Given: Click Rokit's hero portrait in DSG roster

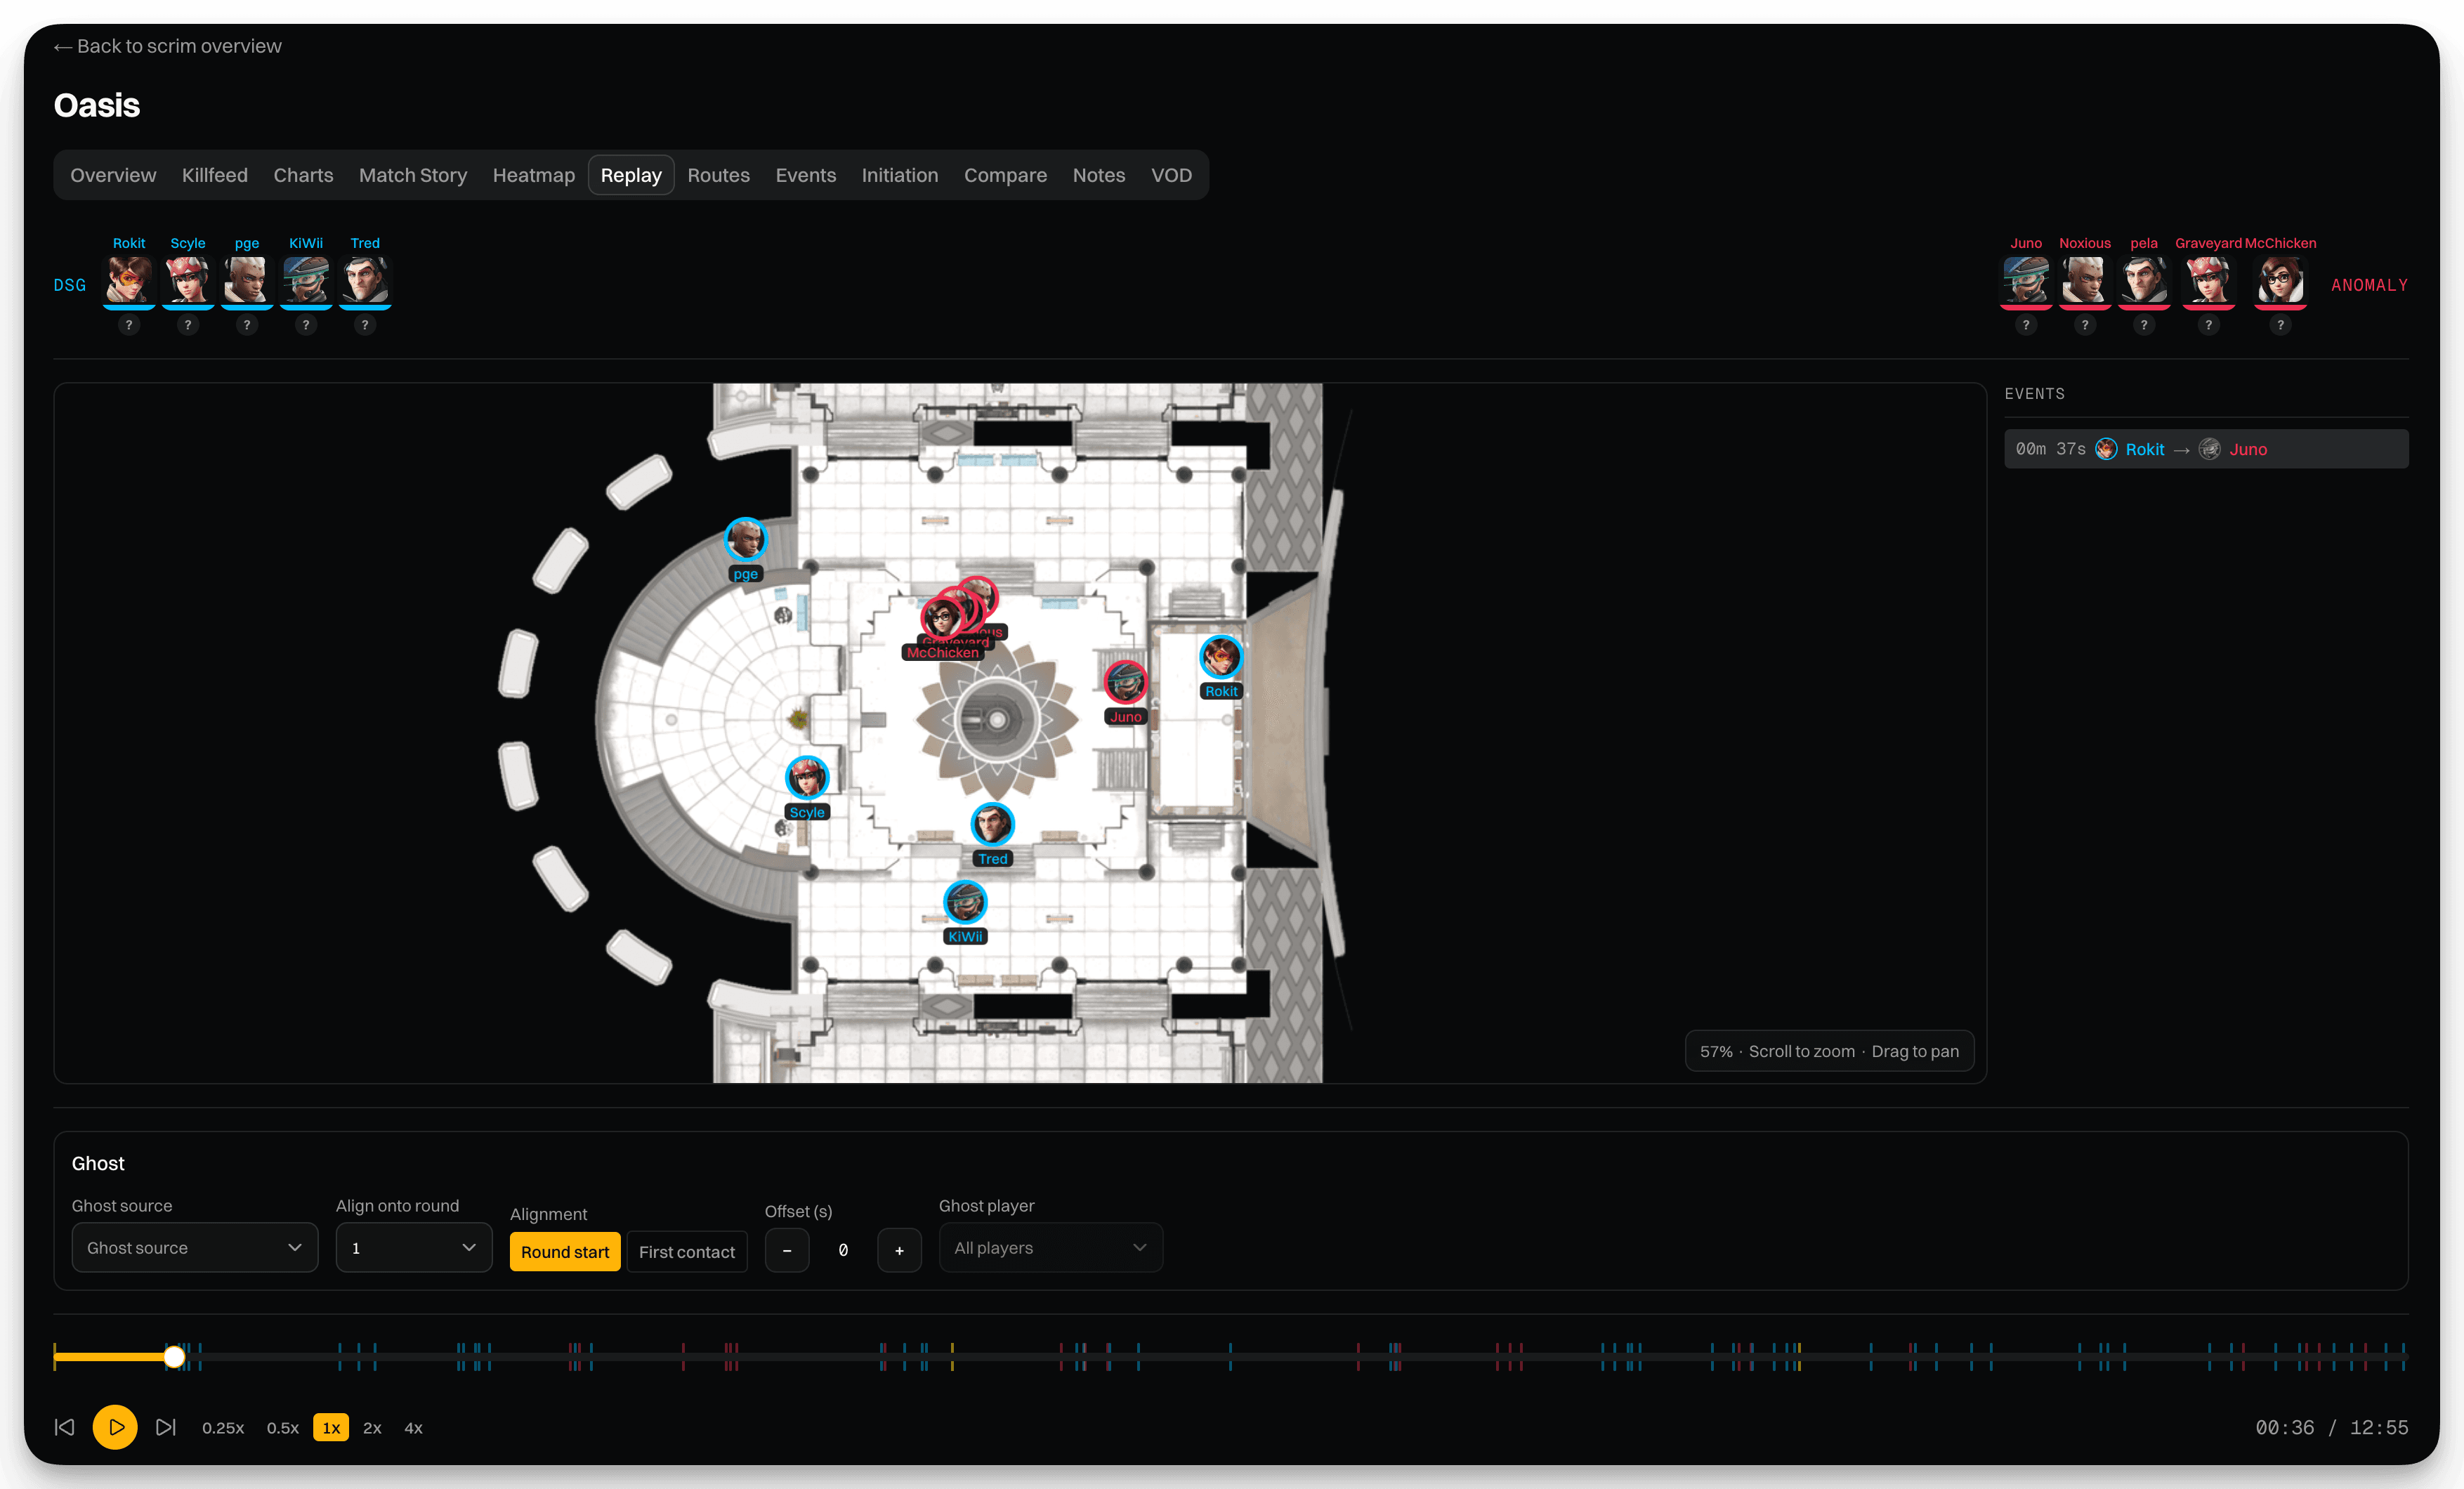Looking at the screenshot, I should 129,280.
